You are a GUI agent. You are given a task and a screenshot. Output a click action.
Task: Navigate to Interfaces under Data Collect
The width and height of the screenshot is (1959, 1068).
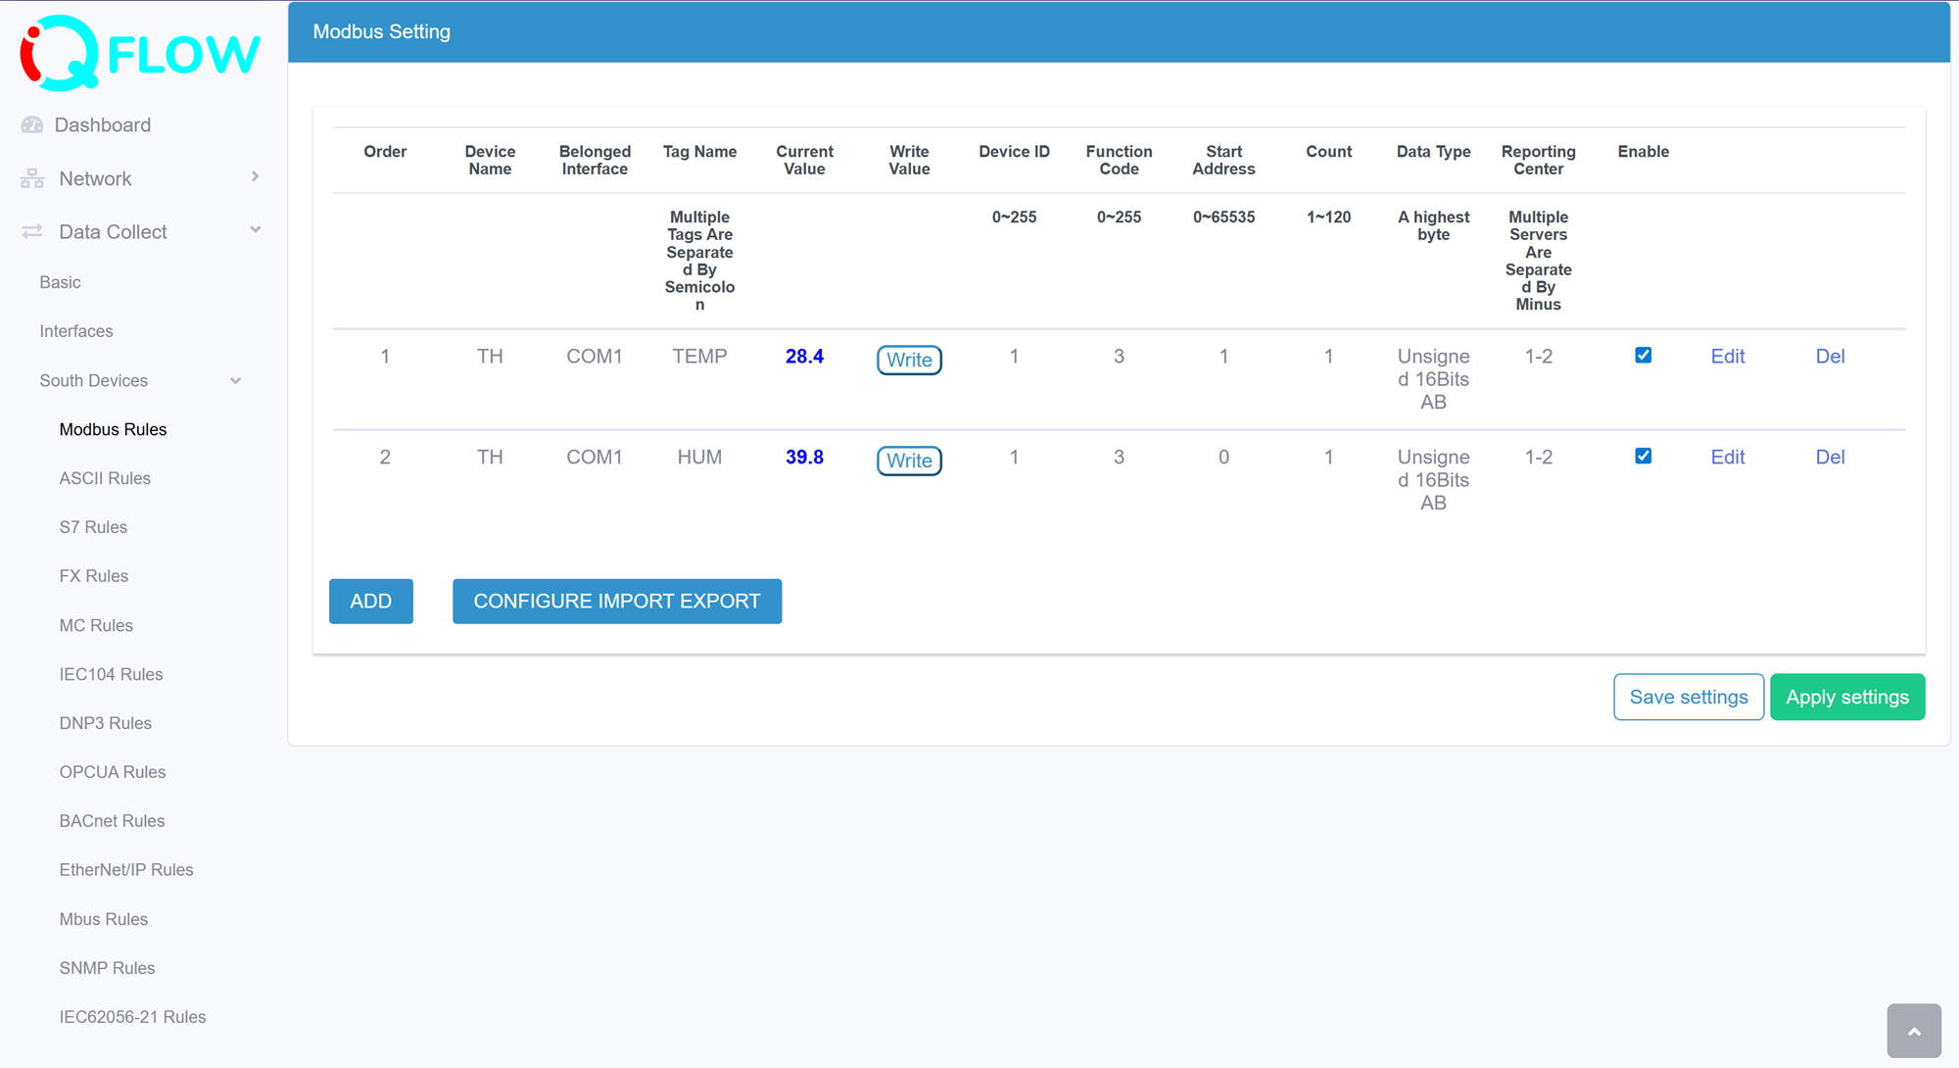76,331
